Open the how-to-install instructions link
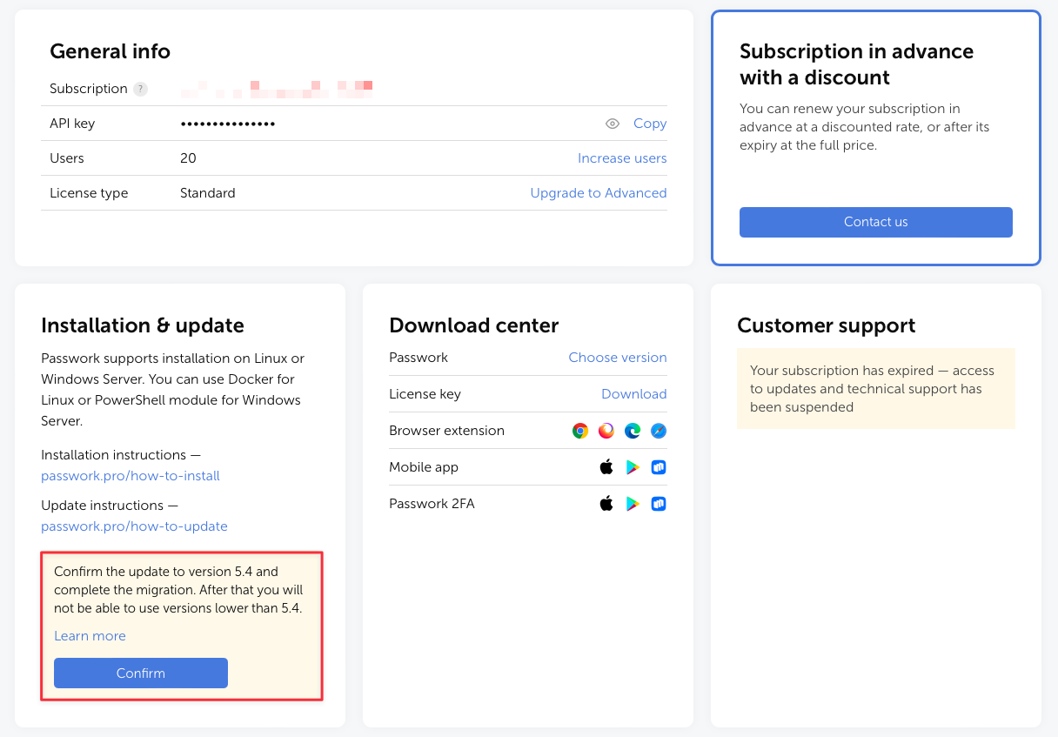Viewport: 1058px width, 737px height. 131,475
